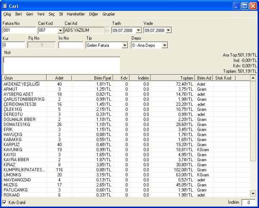Maximize the Cari window
This screenshot has height=208, width=259.
pyautogui.click(x=245, y=6)
